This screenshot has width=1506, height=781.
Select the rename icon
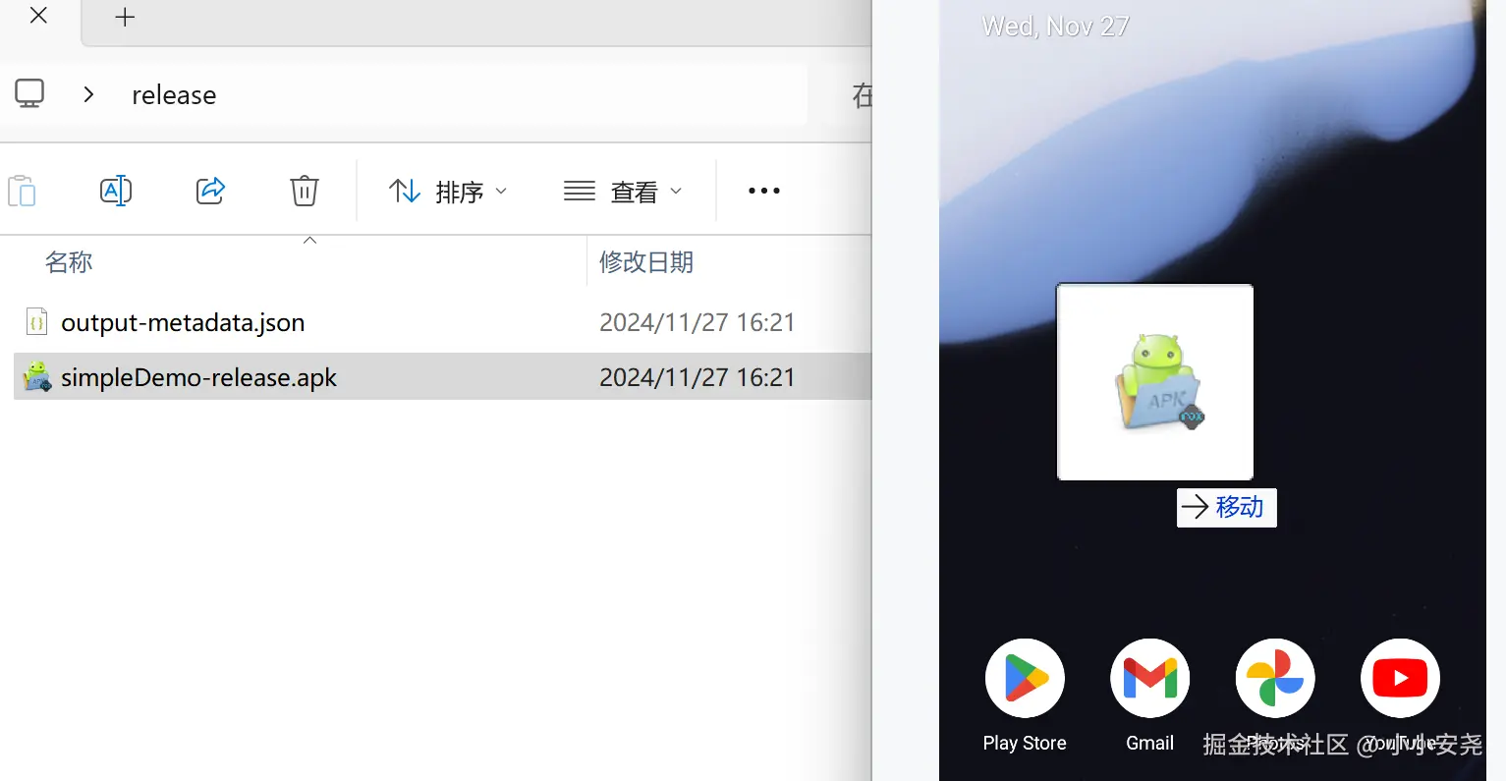(x=116, y=191)
